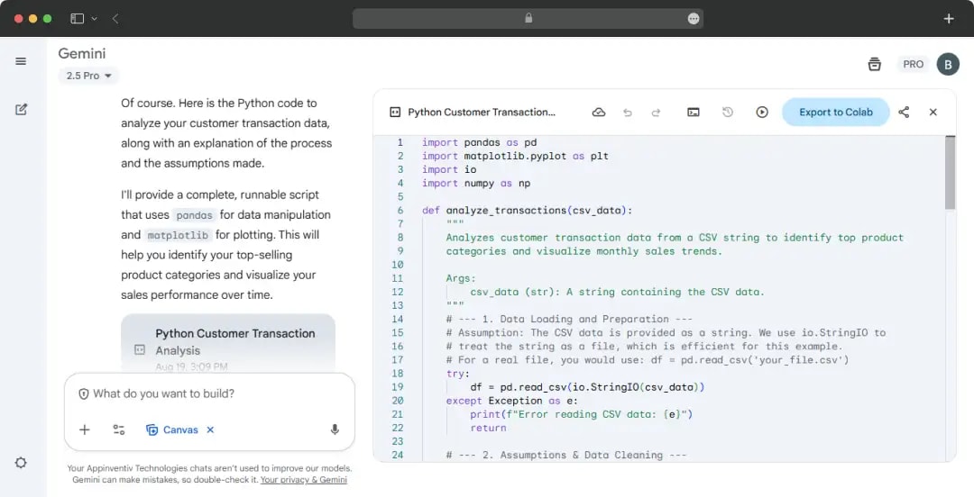Click code line 'import io'
This screenshot has width=974, height=497.
pos(449,170)
